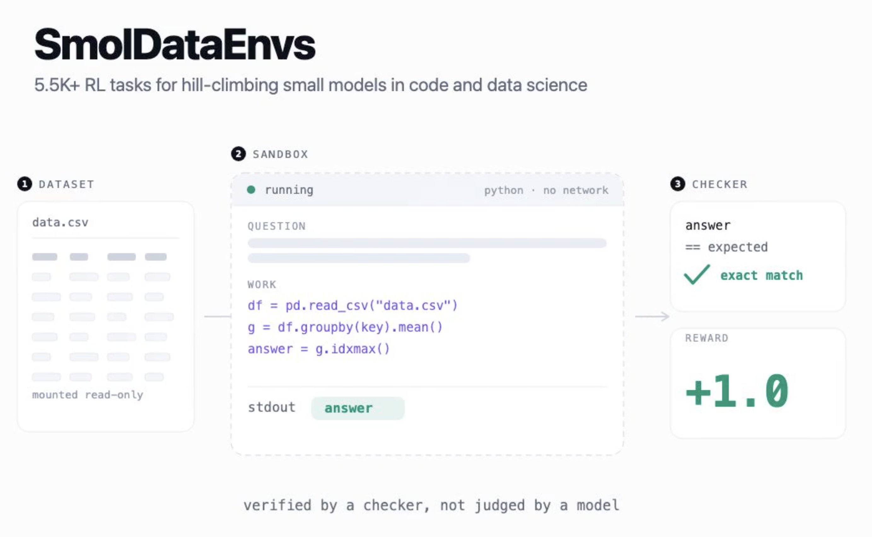This screenshot has width=872, height=537.
Task: Click the step 2 Sandbox number badge
Action: (238, 154)
